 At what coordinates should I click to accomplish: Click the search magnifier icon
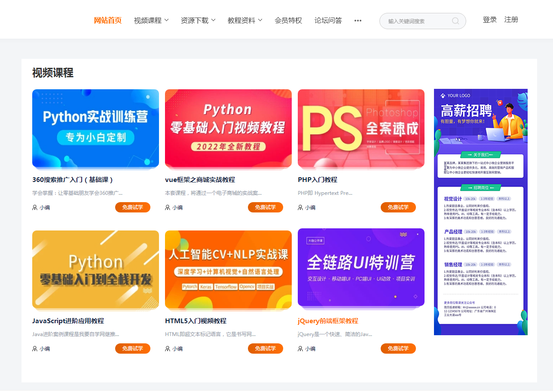click(x=455, y=21)
